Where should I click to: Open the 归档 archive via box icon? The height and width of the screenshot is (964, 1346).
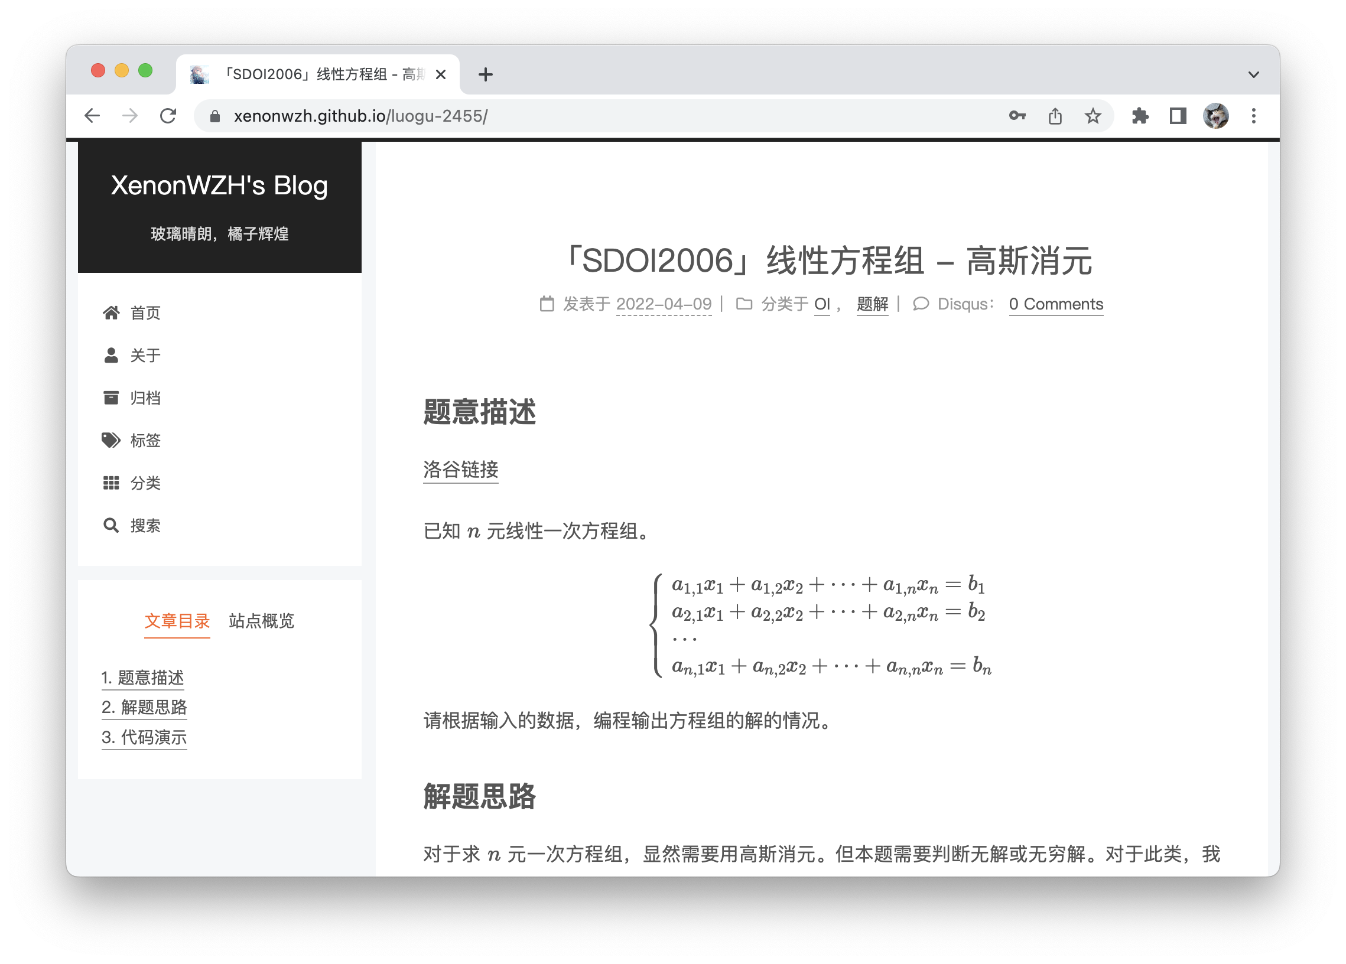(111, 398)
